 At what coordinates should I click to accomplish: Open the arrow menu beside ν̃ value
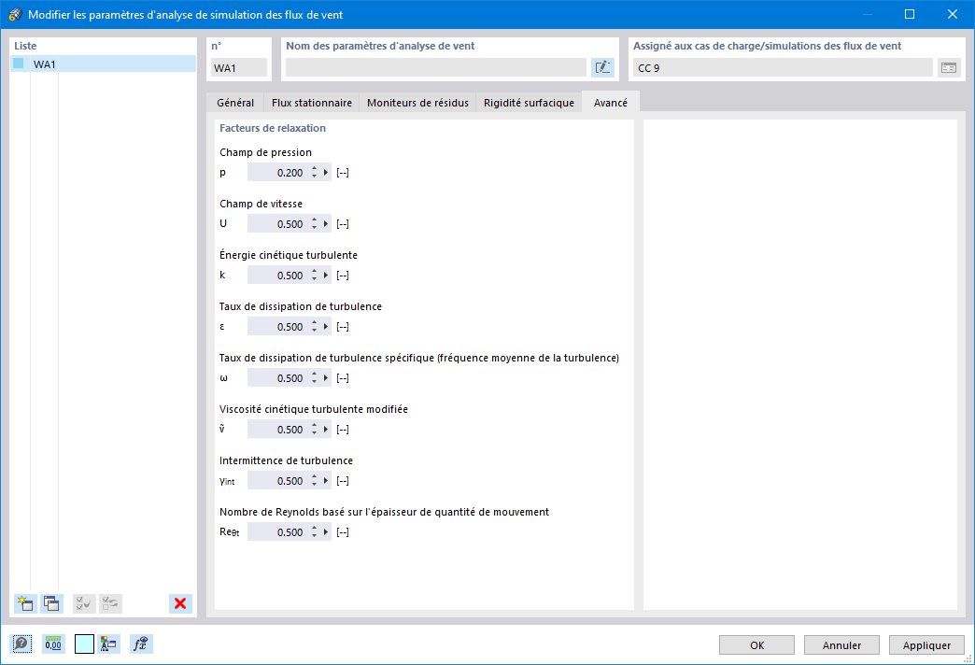click(326, 430)
